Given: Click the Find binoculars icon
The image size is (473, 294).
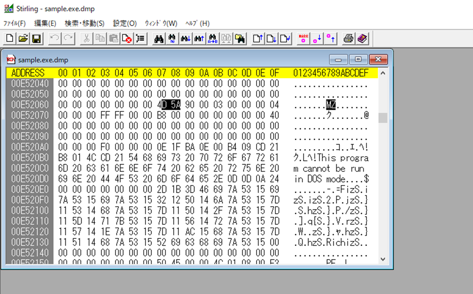Looking at the screenshot, I should (158, 39).
